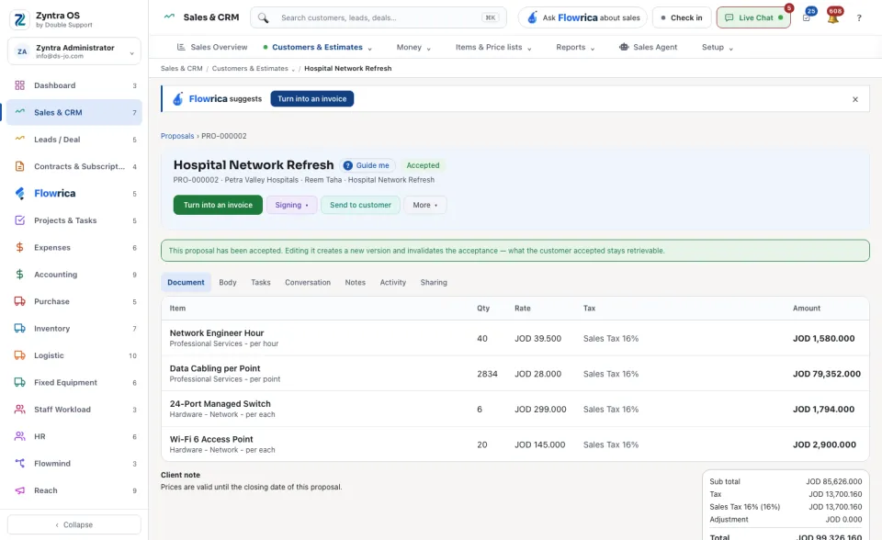Click the search magnifier icon
The height and width of the screenshot is (540, 882).
(264, 18)
